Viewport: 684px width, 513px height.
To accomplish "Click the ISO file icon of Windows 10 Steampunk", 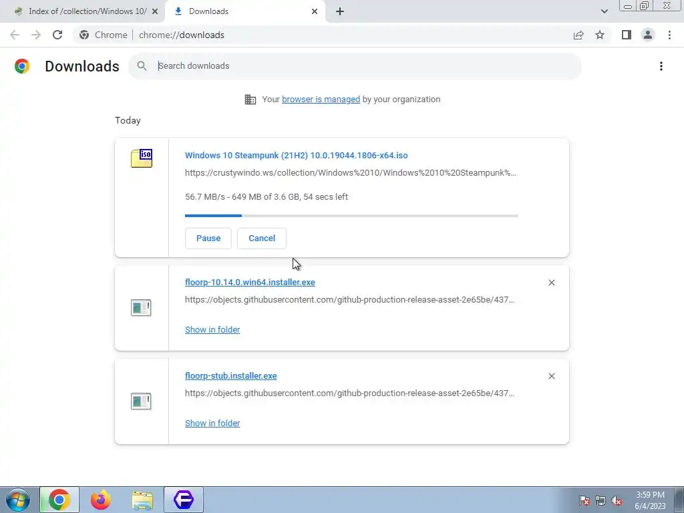I will [x=142, y=158].
